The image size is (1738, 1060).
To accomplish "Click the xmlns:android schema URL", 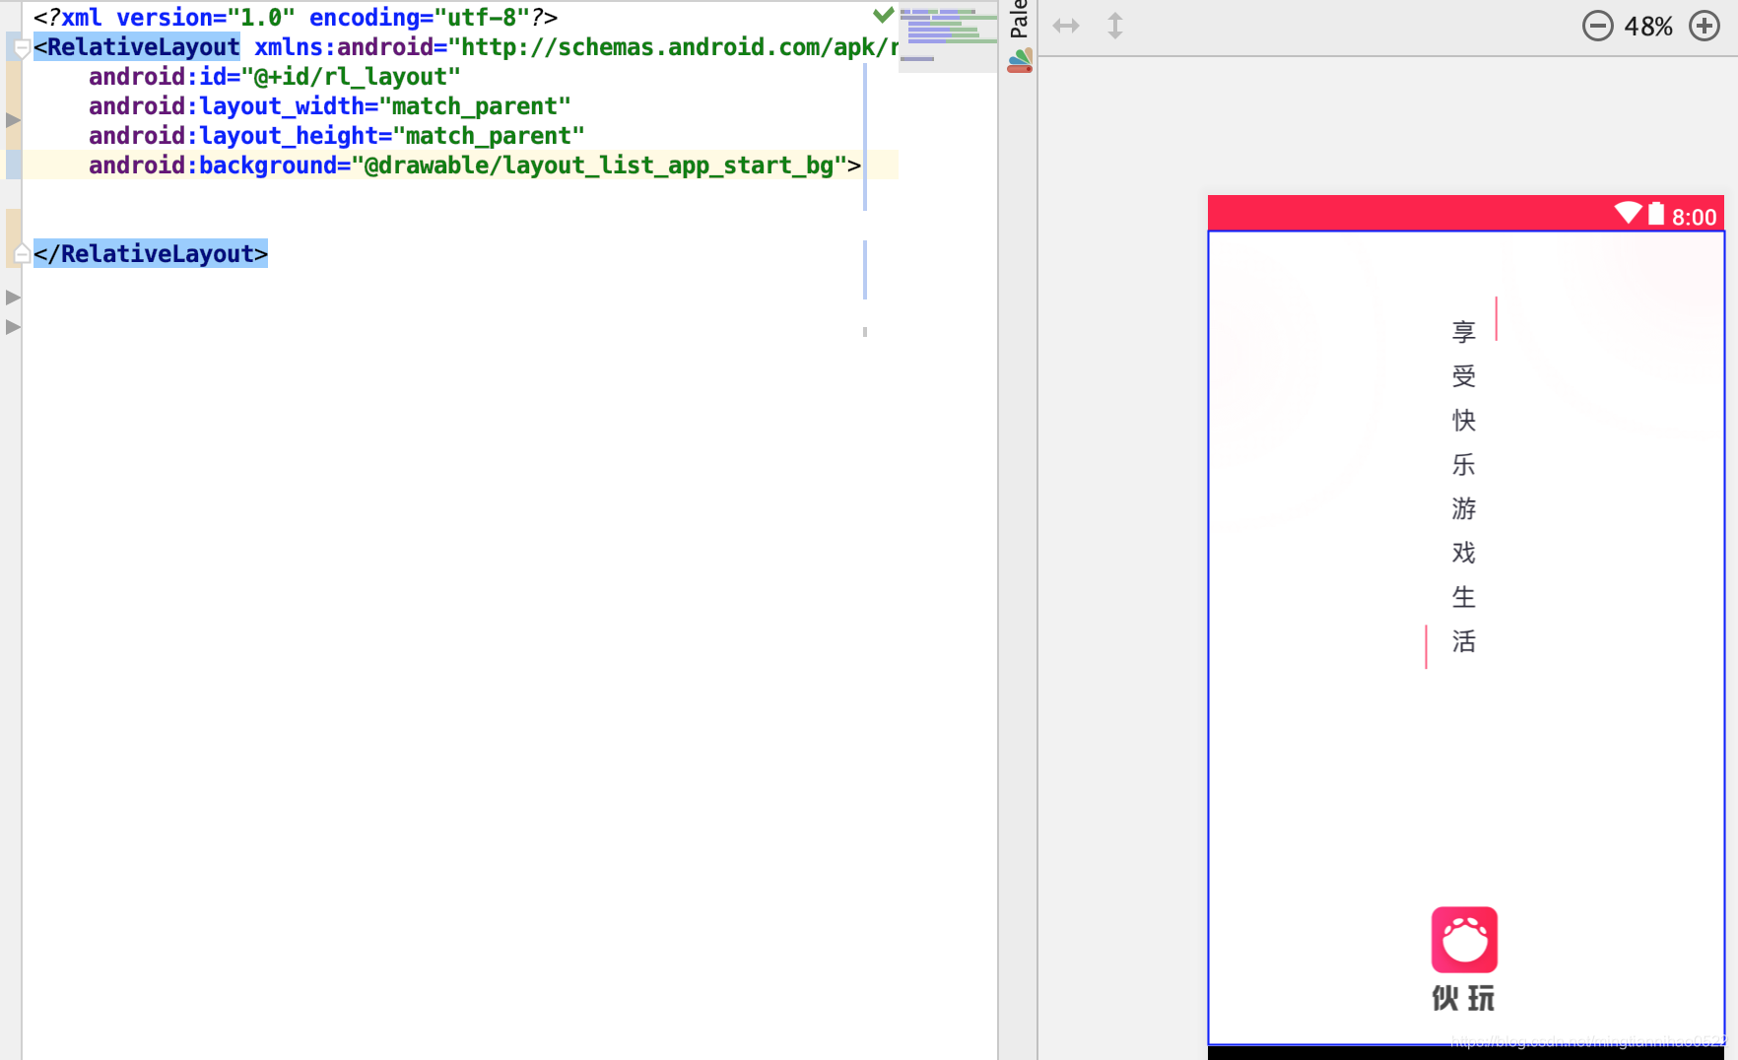I will 680,47.
